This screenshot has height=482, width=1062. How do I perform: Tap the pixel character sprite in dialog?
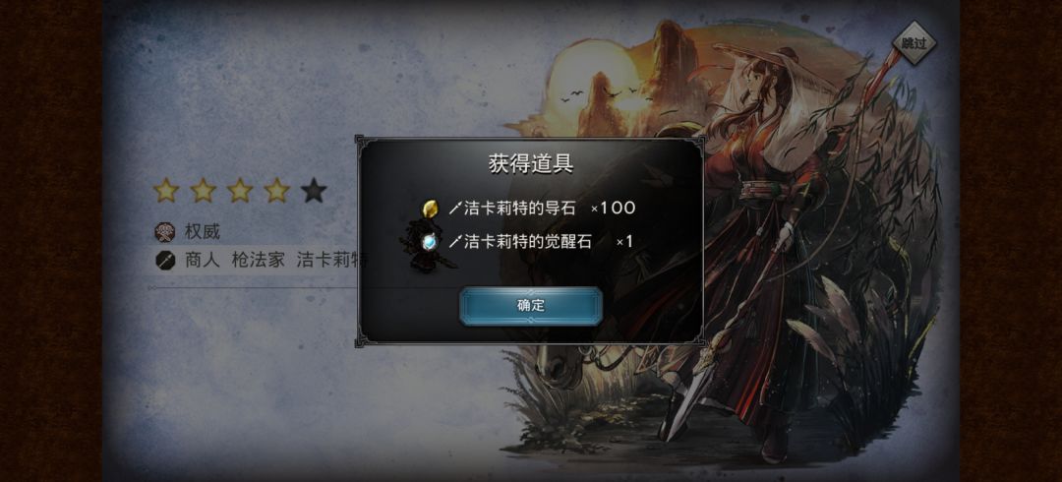[426, 245]
